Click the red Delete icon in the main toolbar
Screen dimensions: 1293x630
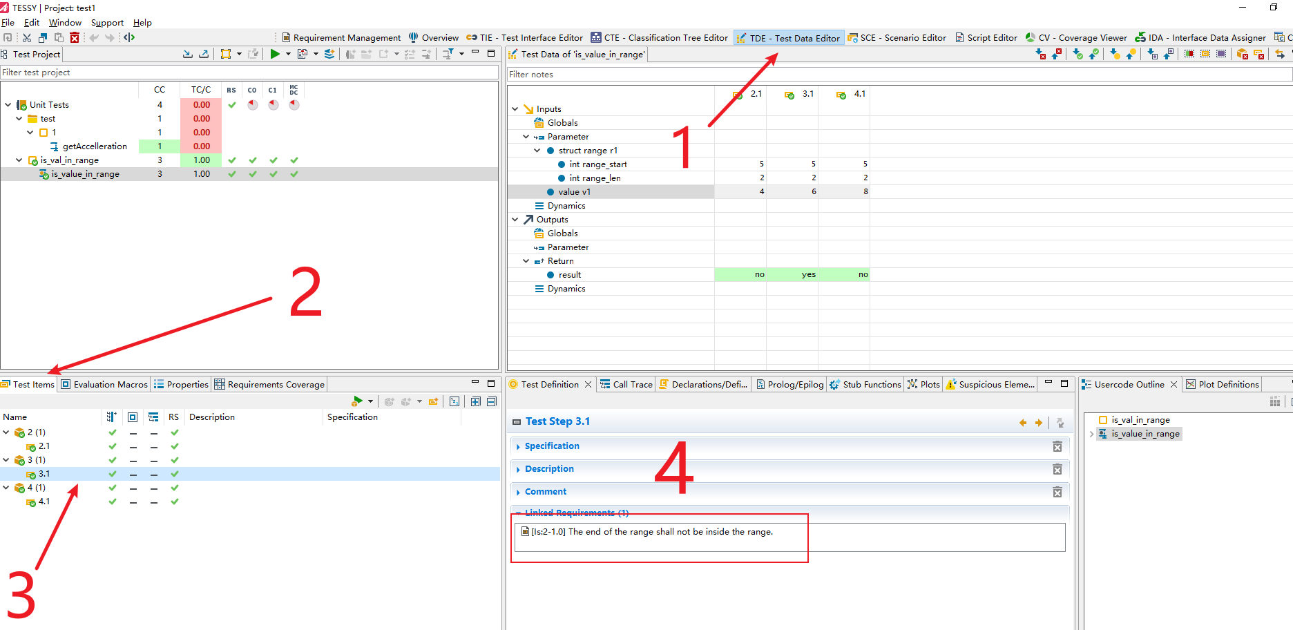tap(75, 38)
